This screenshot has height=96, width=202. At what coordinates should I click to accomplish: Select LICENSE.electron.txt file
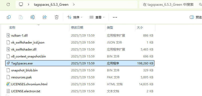pos(26,91)
